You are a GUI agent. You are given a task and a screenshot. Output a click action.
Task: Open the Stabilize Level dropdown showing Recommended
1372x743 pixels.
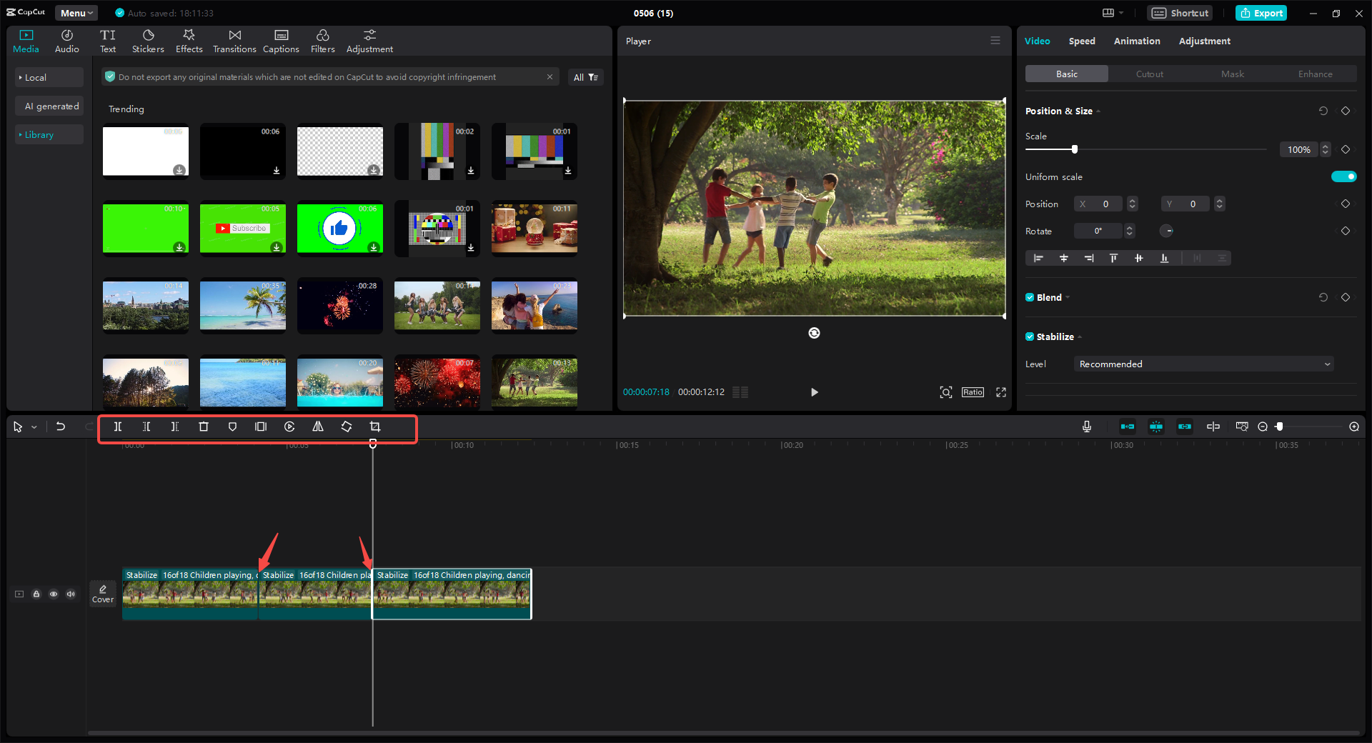pyautogui.click(x=1203, y=364)
